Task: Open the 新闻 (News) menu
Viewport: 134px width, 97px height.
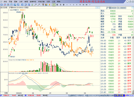Action: pyautogui.click(x=26, y=2)
